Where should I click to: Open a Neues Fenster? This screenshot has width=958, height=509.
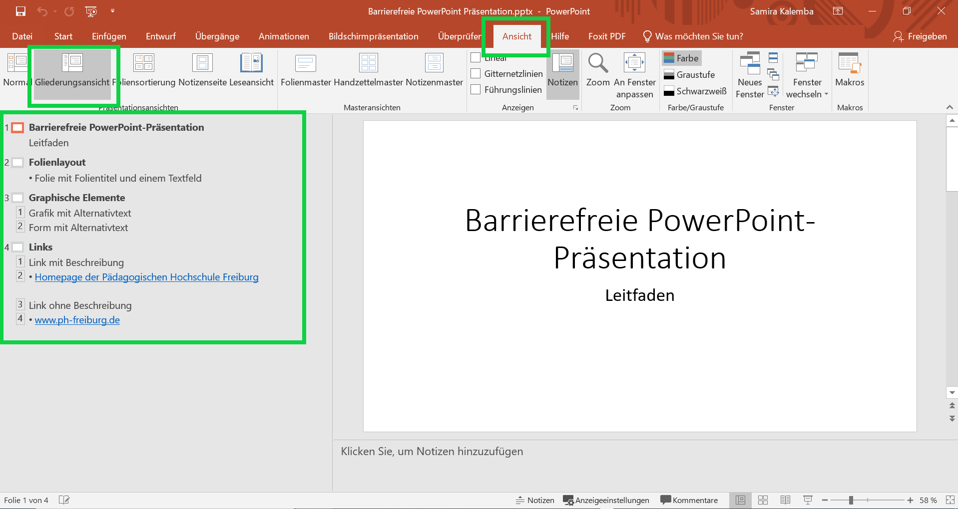(749, 75)
